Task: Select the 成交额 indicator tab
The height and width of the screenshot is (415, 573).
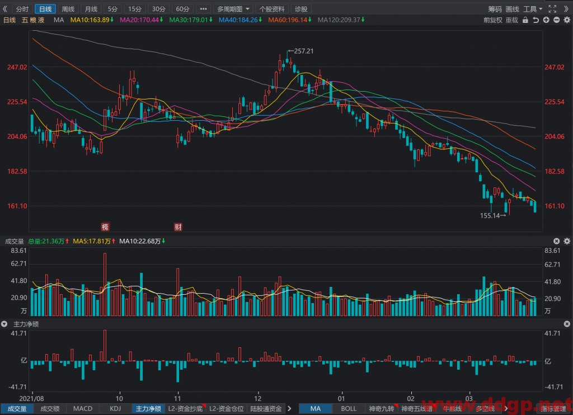Action: (50, 409)
